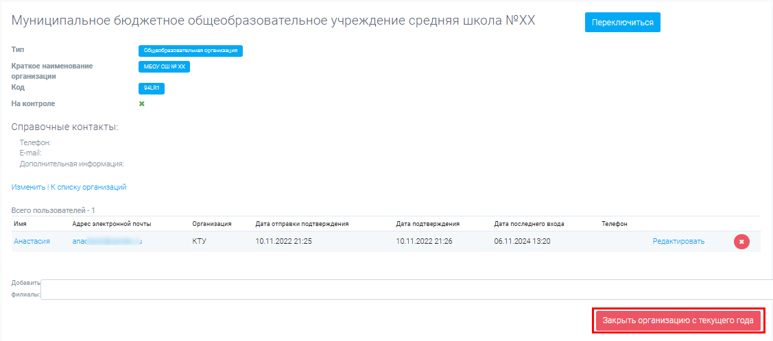Click the Дополнительная информация label
This screenshot has height=341, width=773.
click(x=72, y=164)
